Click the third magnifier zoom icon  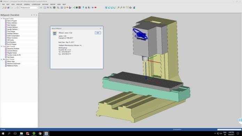pyautogui.click(x=124, y=8)
